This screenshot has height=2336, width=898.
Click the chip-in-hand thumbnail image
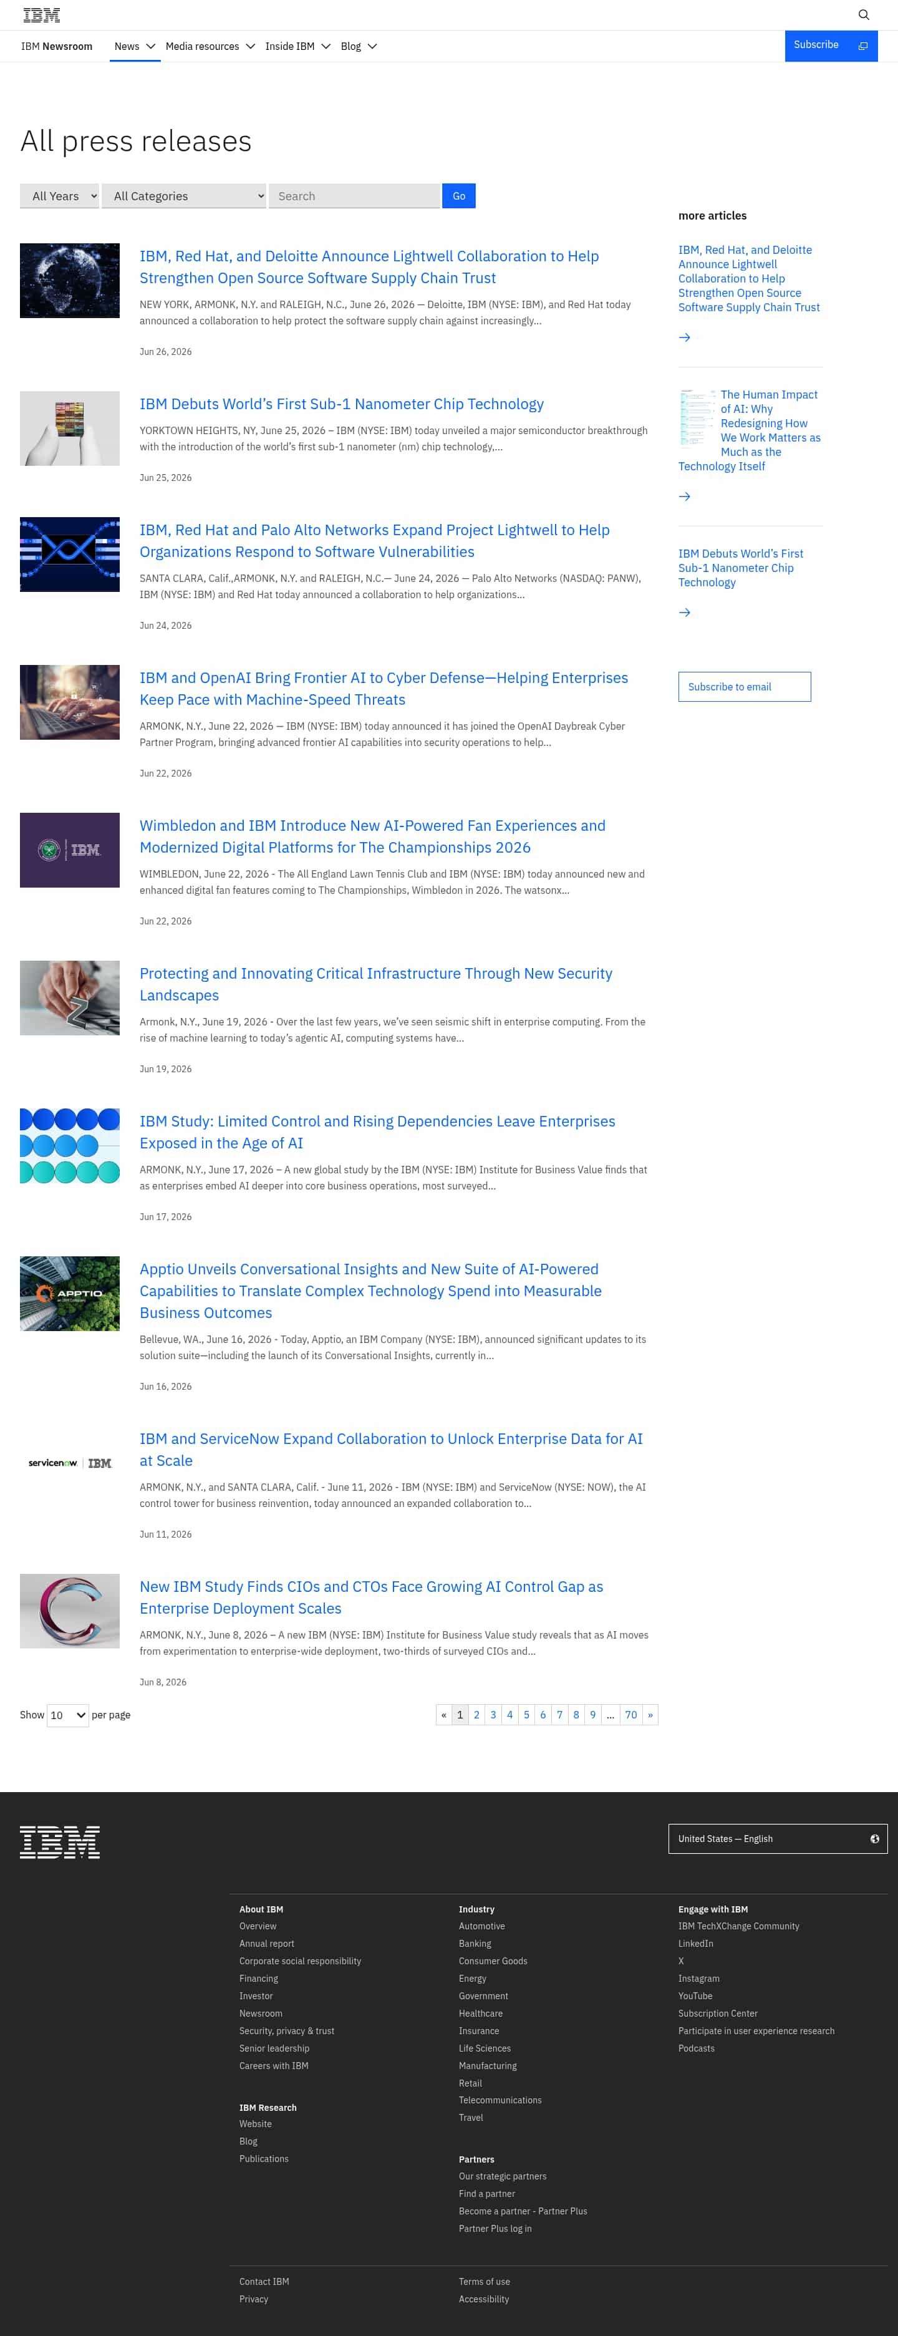(x=70, y=428)
